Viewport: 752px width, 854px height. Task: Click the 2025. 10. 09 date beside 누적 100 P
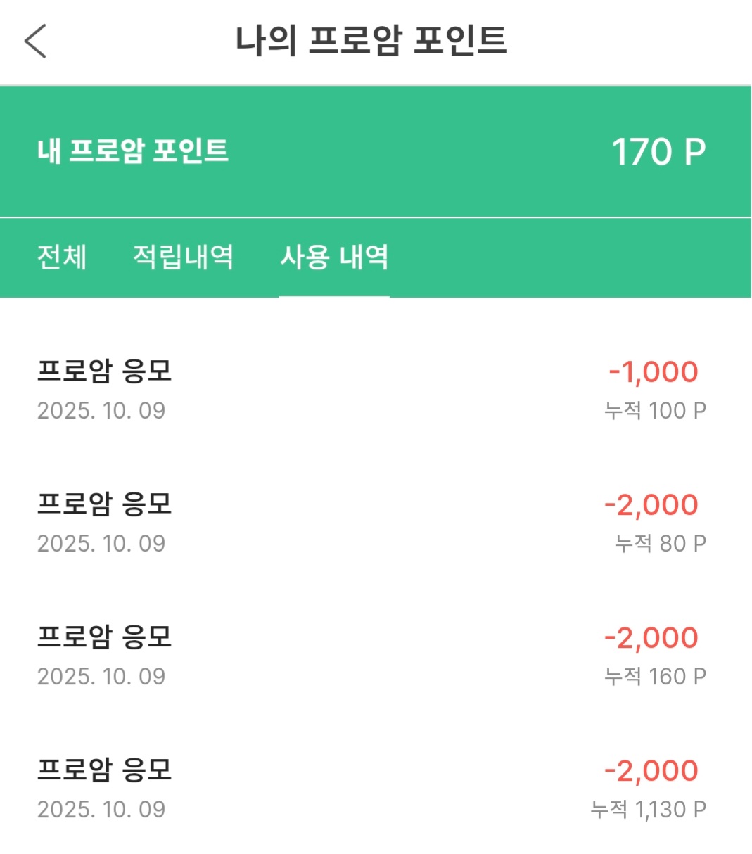click(101, 411)
